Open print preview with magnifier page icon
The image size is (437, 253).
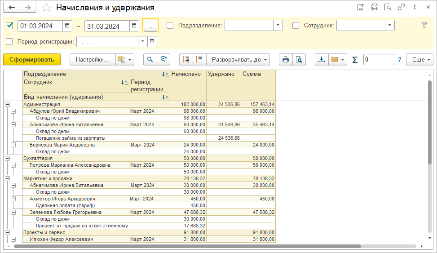tap(299, 59)
